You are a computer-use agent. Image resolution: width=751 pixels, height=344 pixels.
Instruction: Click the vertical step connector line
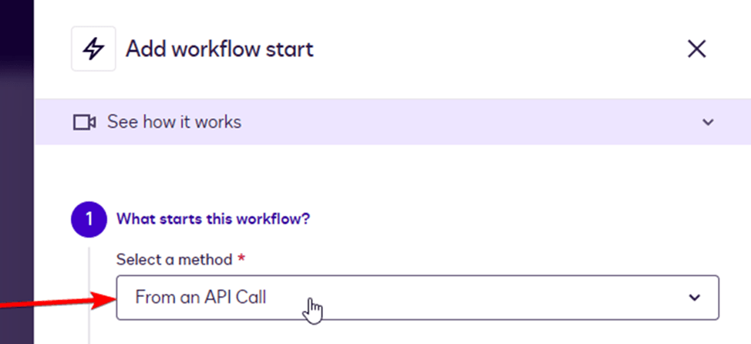click(x=89, y=293)
